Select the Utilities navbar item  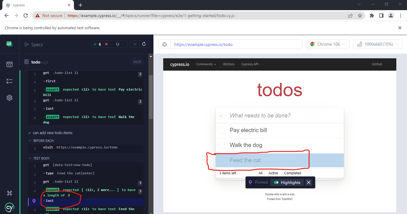[x=229, y=64]
